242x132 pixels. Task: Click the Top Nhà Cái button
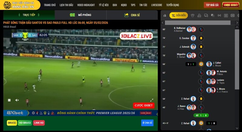[212, 5]
